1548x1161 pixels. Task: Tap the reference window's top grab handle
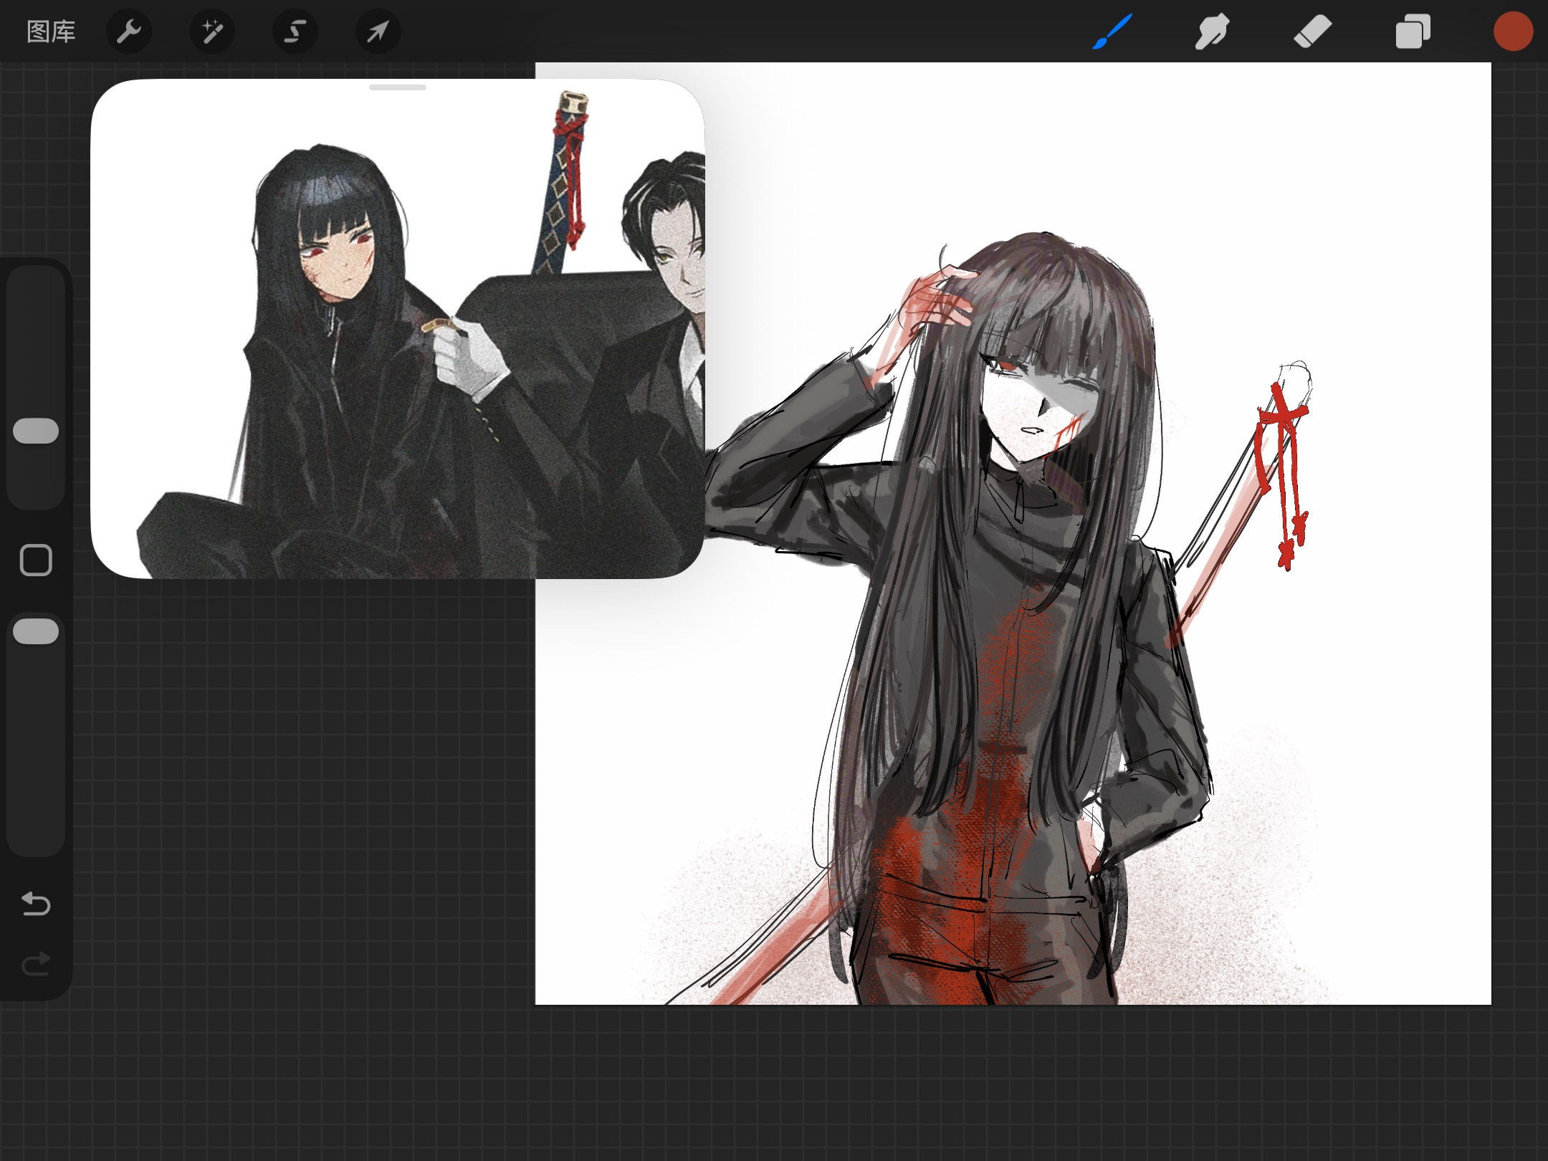point(398,87)
